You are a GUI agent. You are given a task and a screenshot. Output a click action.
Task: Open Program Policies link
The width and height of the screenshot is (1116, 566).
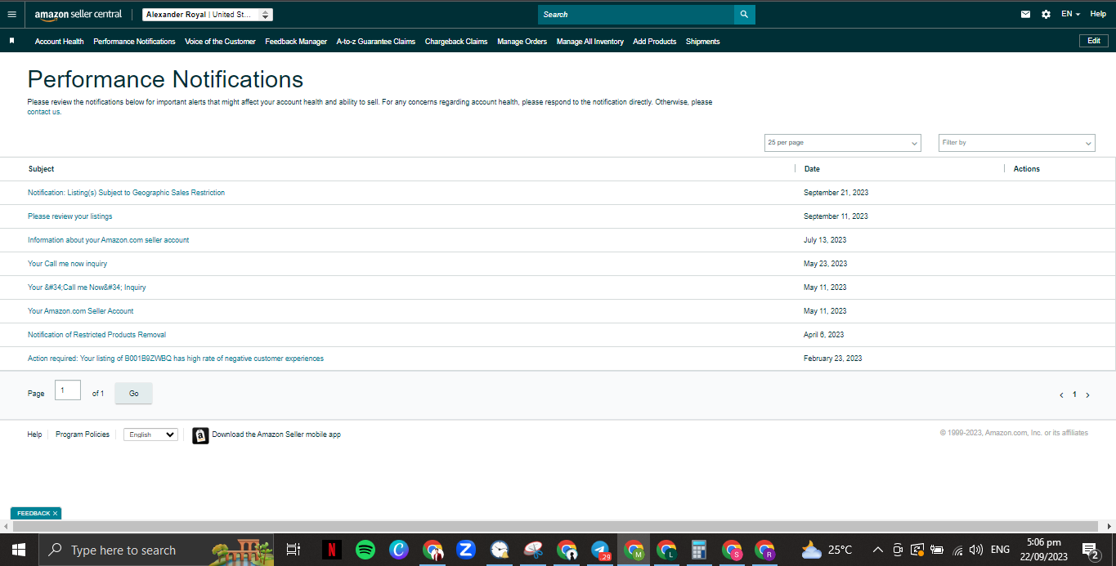tap(83, 435)
